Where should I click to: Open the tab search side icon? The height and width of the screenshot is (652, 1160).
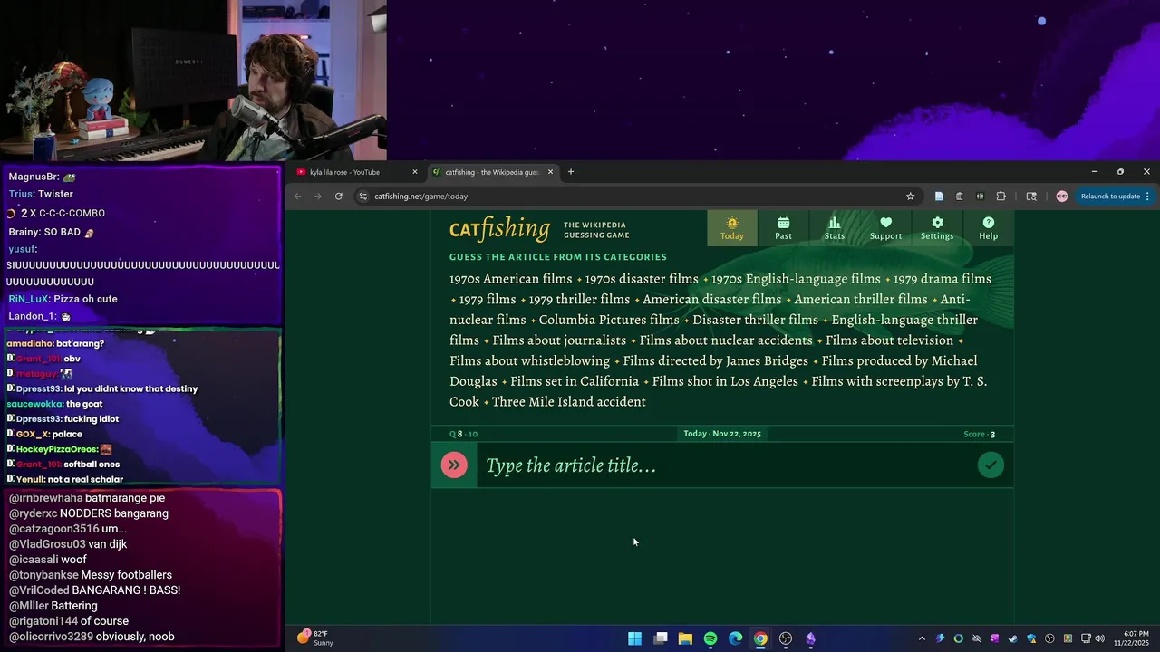[1031, 196]
